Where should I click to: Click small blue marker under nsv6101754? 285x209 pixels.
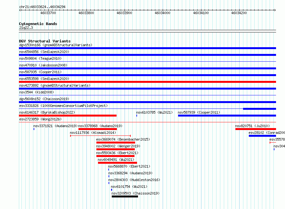pyautogui.click(x=112, y=190)
